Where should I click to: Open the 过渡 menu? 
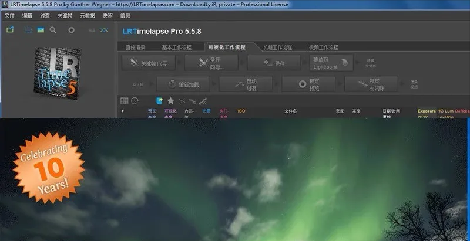pos(45,16)
